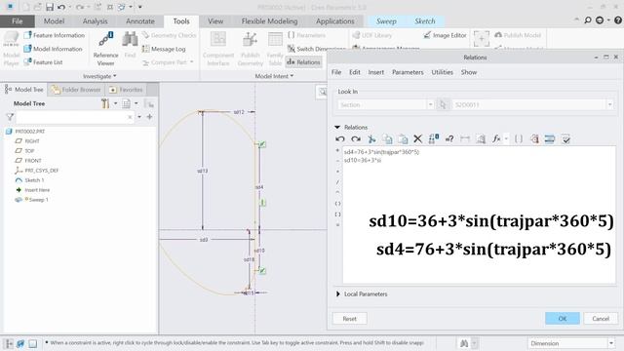Click the Save icon in quick access toolbar
The image size is (624, 351).
tap(50, 7)
